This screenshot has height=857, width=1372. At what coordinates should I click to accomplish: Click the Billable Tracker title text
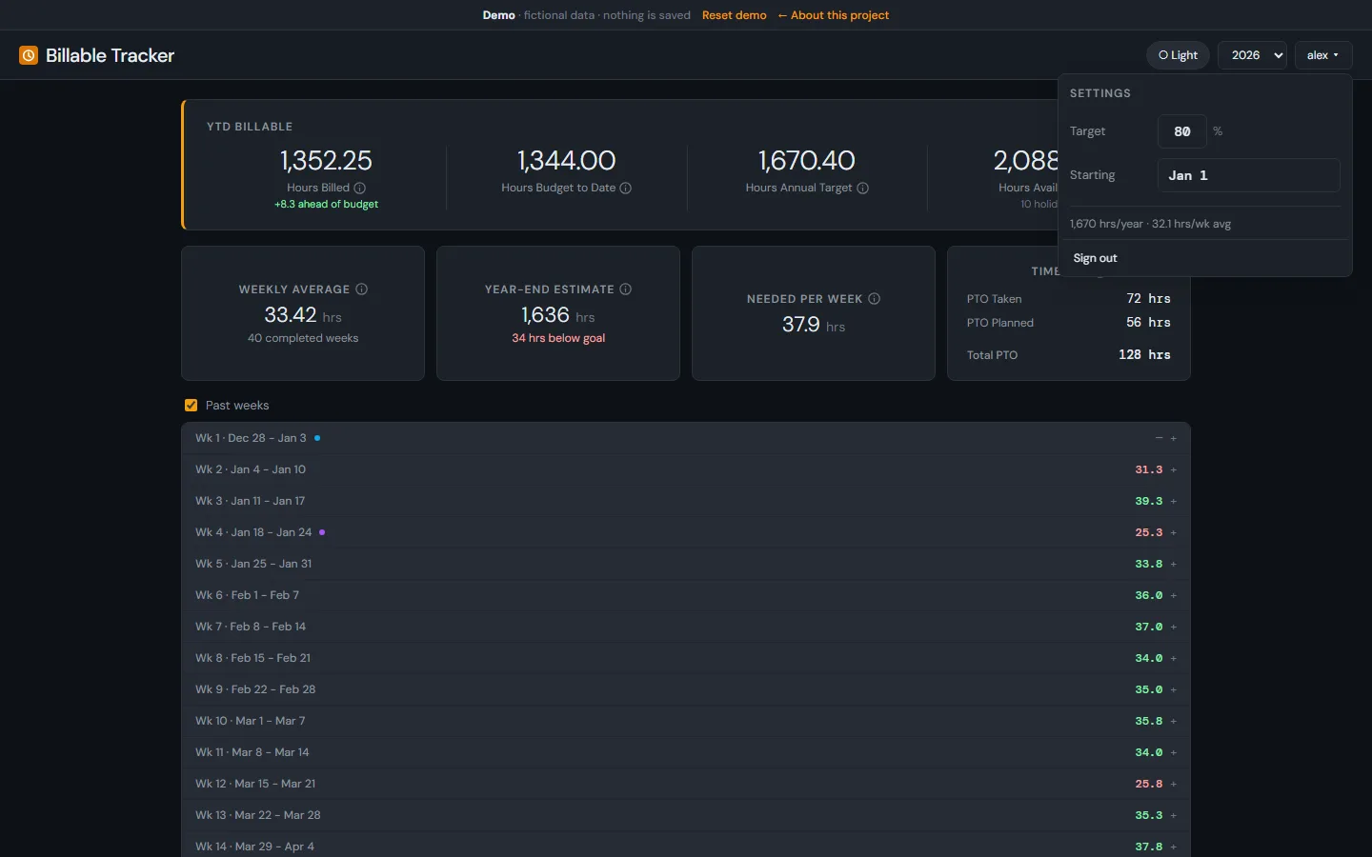[111, 55]
